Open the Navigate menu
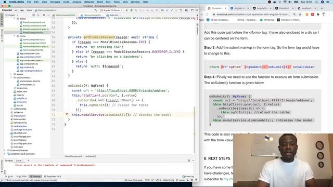Image resolution: width=333 pixels, height=187 pixels. [x=55, y=2]
